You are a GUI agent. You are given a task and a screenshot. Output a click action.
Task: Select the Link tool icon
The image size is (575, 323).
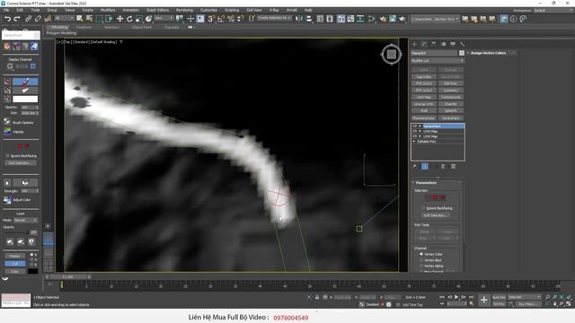(28, 19)
